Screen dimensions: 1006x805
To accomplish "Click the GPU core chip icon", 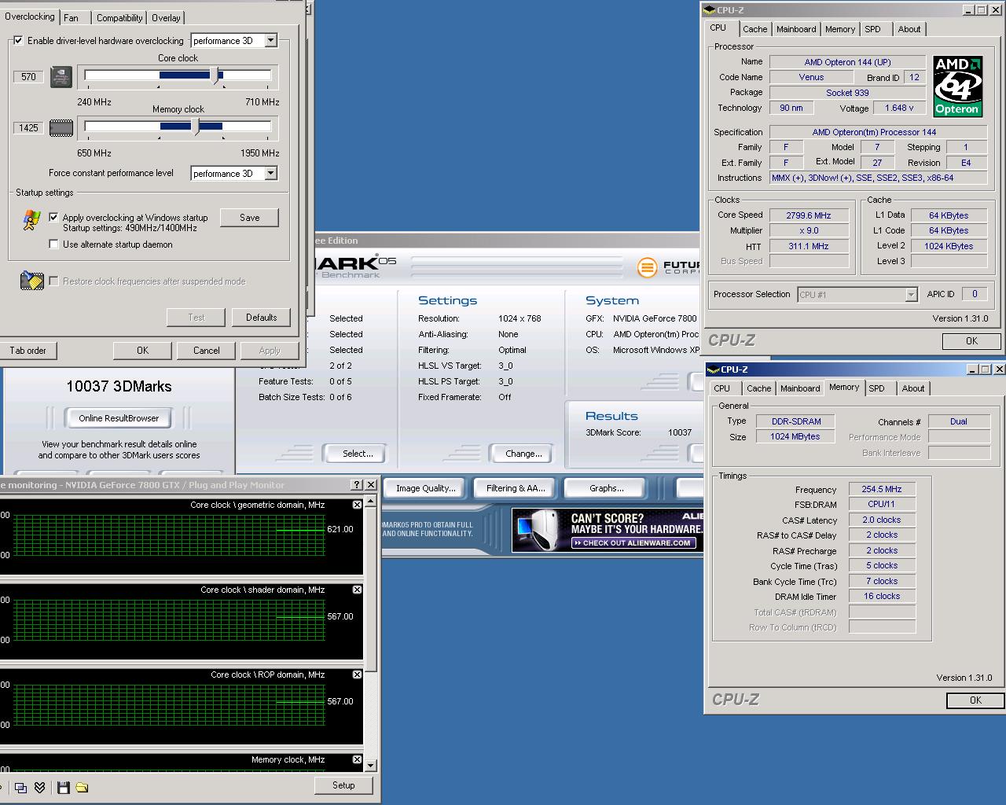I will tap(61, 77).
